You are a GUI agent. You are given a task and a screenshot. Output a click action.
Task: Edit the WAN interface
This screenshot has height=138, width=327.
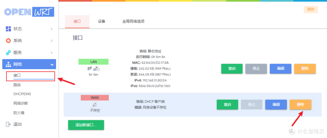276,104
